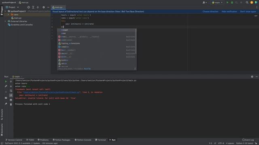Open Event Log
The width and height of the screenshot is (259, 145).
pos(248,140)
